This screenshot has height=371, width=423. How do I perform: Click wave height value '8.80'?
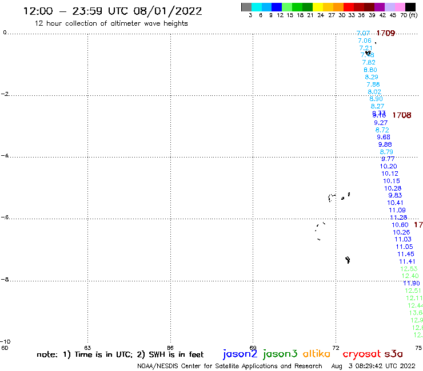pyautogui.click(x=370, y=70)
